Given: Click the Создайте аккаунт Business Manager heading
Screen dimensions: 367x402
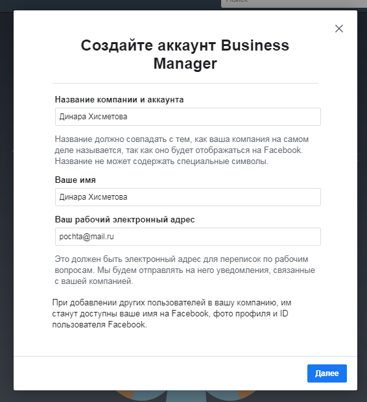Looking at the screenshot, I should [185, 54].
